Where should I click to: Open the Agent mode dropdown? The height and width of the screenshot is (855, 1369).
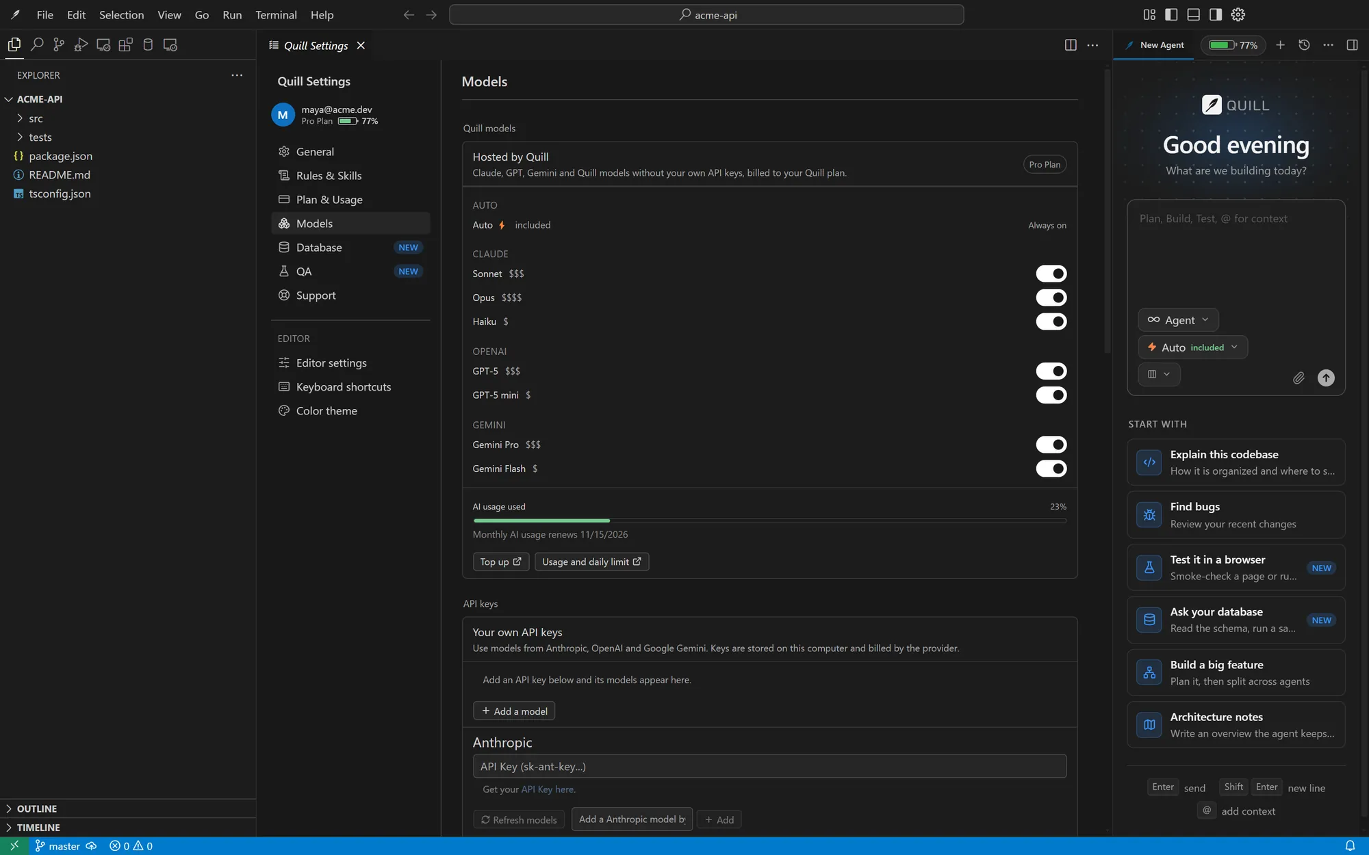(x=1178, y=320)
